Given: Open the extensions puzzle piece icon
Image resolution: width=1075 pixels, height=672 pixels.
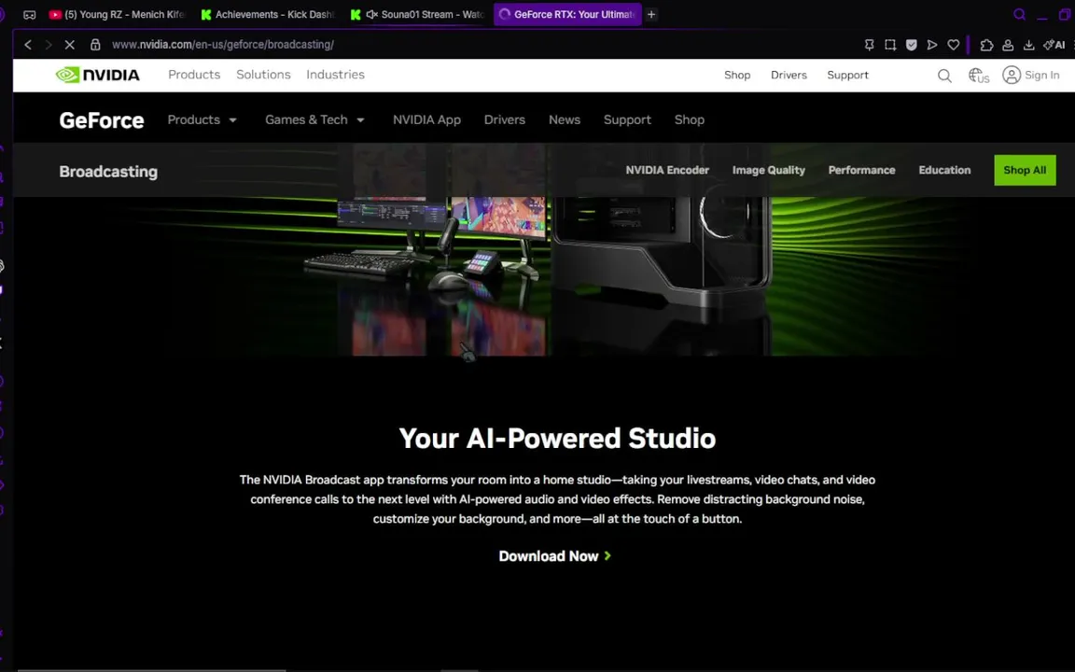Looking at the screenshot, I should coord(986,45).
